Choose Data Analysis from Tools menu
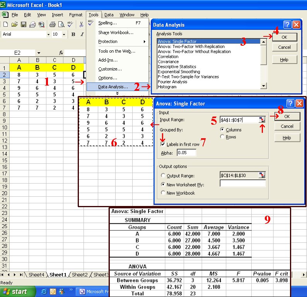Image resolution: width=307 pixels, height=297 pixels. (117, 87)
